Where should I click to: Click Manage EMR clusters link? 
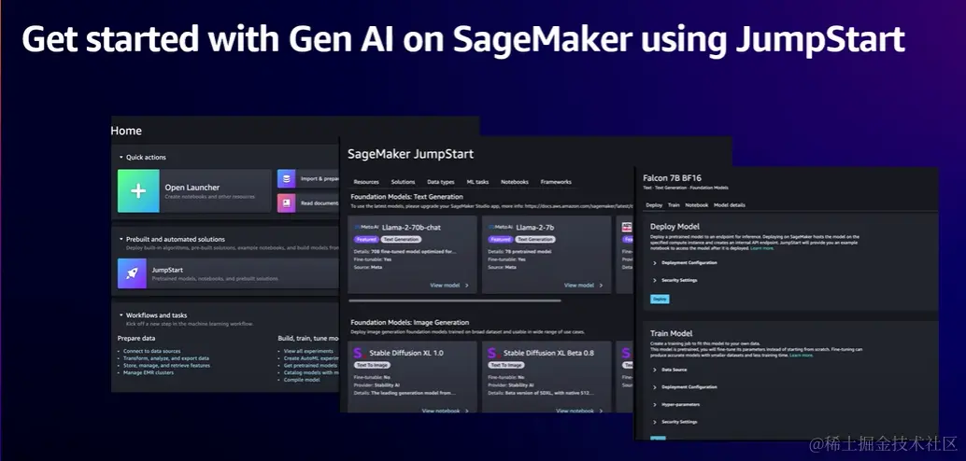tap(149, 373)
